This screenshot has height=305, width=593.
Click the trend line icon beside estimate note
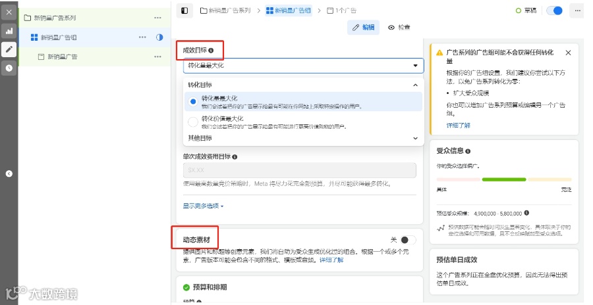coord(441,228)
